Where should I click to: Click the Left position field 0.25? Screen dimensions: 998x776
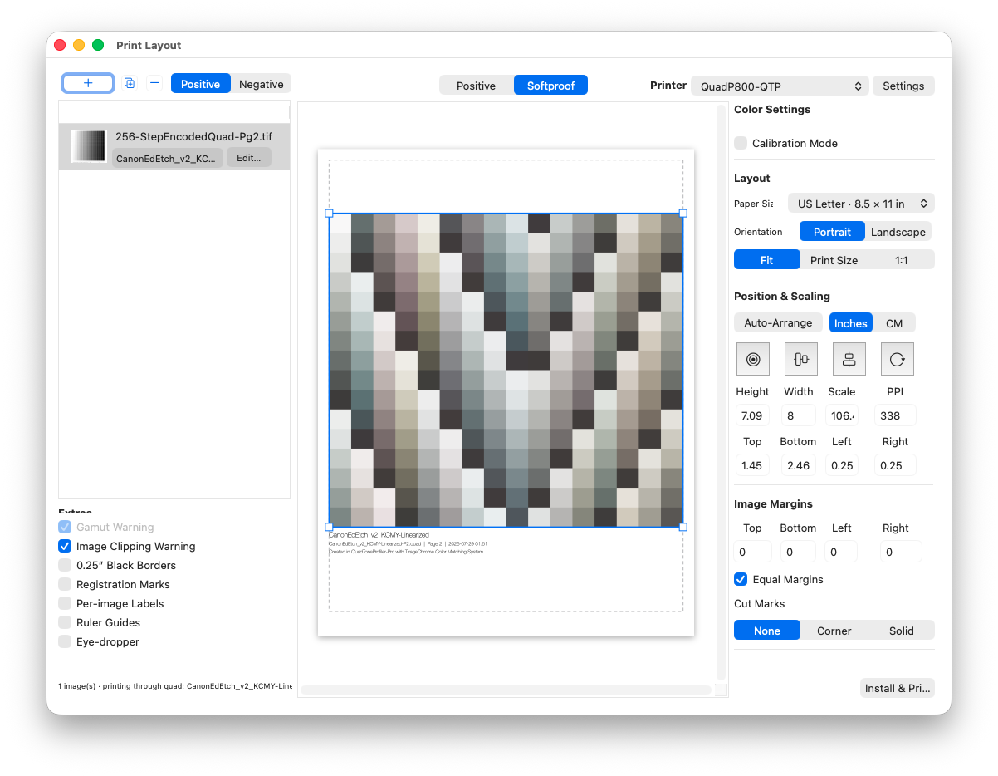[842, 465]
